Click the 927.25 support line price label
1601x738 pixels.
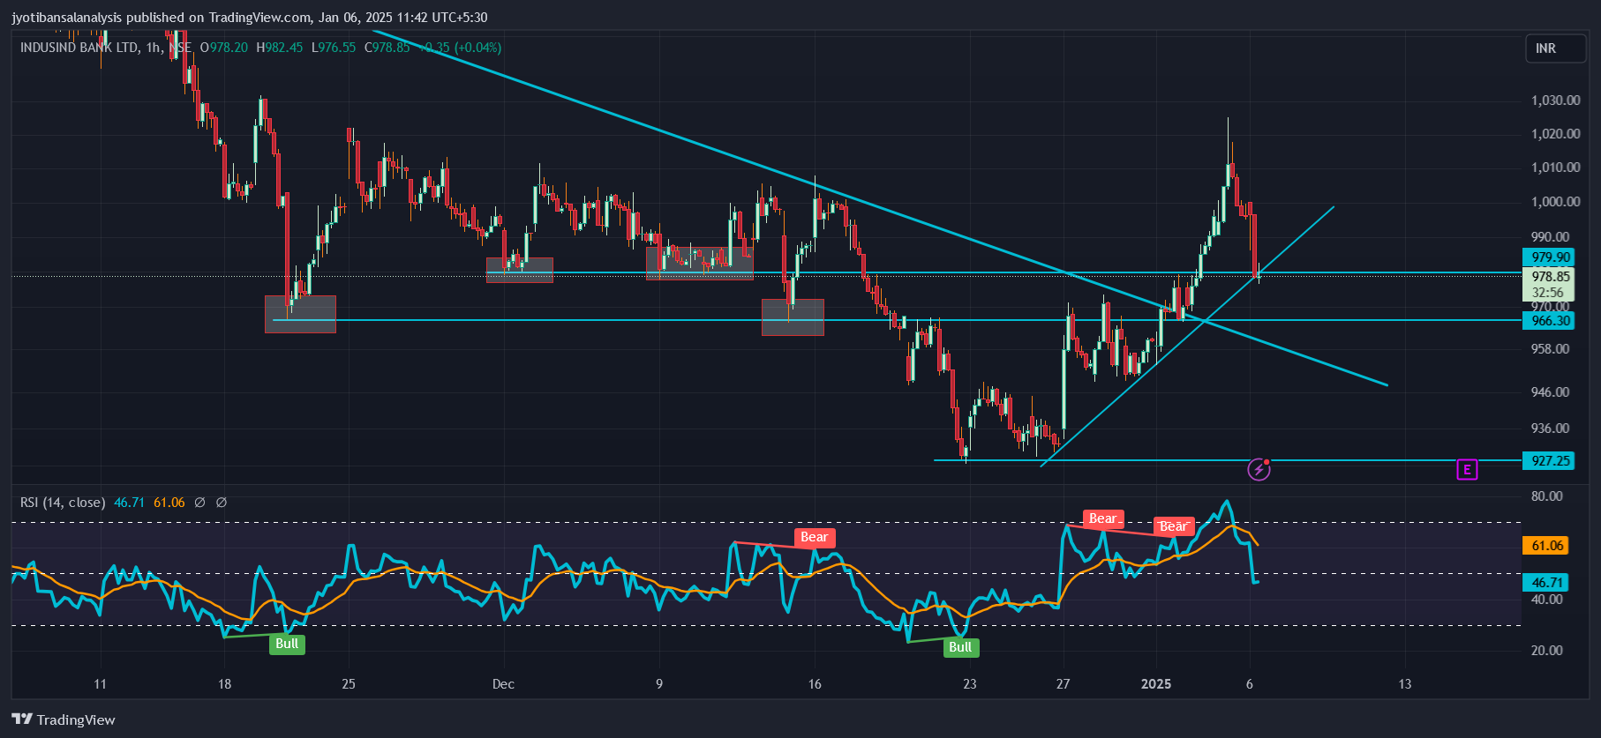1550,461
